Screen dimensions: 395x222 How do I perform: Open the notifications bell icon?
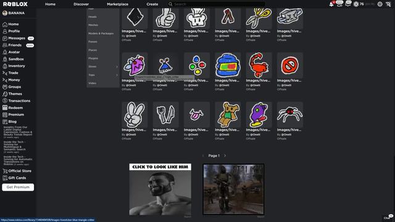[331, 4]
